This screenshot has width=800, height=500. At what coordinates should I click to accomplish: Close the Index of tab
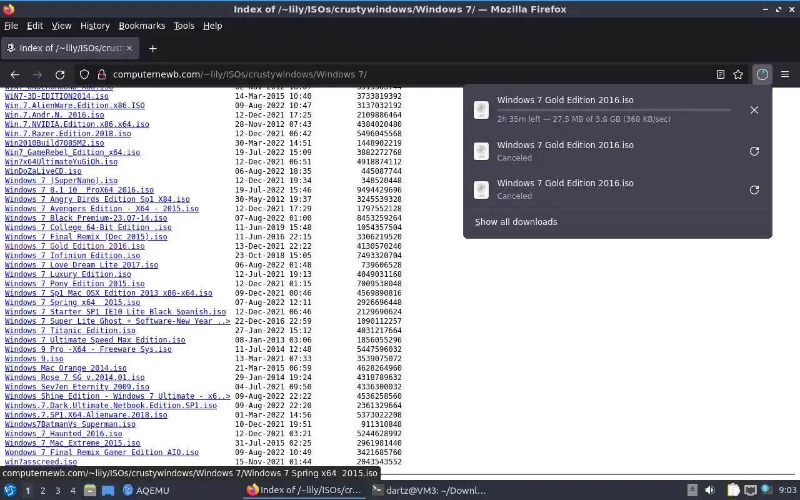129,48
